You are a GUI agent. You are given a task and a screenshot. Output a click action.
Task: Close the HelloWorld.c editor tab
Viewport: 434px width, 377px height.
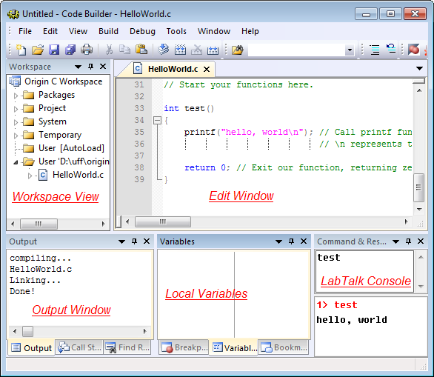tap(207, 69)
